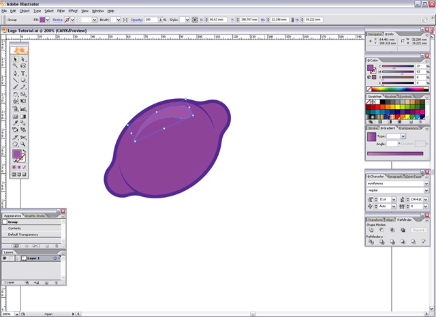
Task: Open the Gradient Type dropdown
Action: pyautogui.click(x=403, y=136)
